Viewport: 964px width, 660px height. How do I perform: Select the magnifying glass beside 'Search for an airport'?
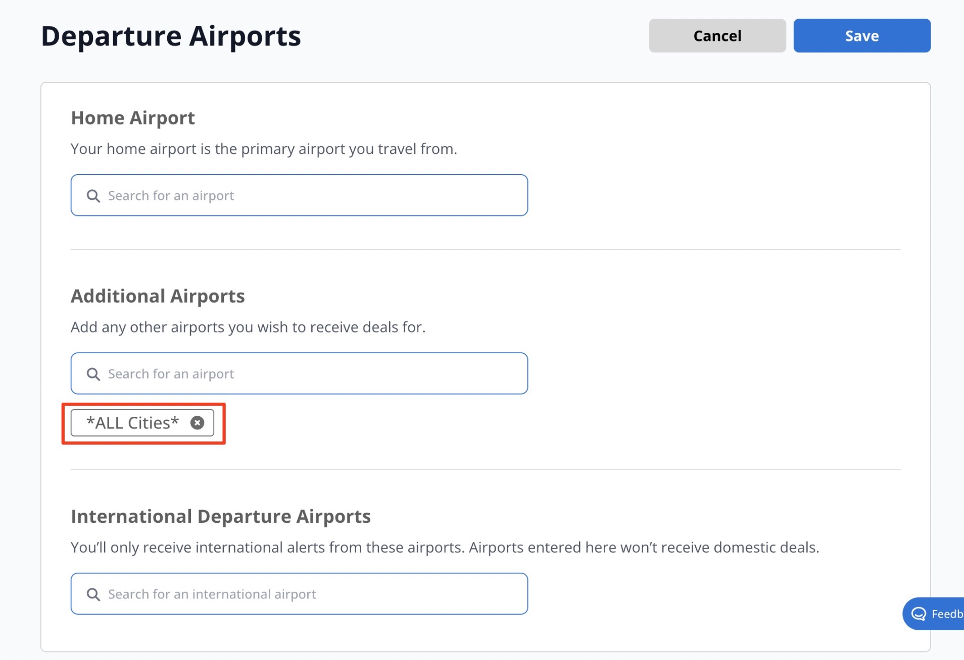click(94, 195)
